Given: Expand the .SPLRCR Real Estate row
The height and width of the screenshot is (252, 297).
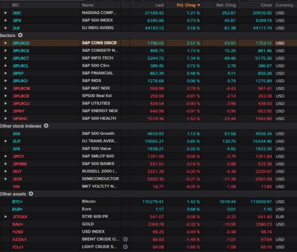Looking at the screenshot, I should pyautogui.click(x=6, y=96).
